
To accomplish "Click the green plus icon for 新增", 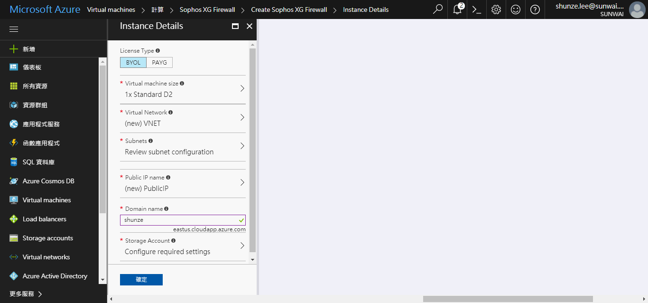I will tap(14, 49).
